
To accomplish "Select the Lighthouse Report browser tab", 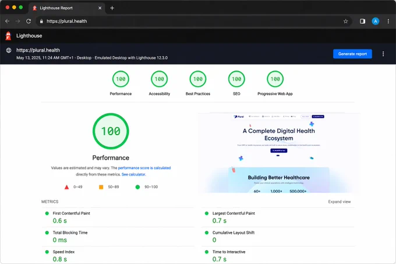I will click(67, 8).
